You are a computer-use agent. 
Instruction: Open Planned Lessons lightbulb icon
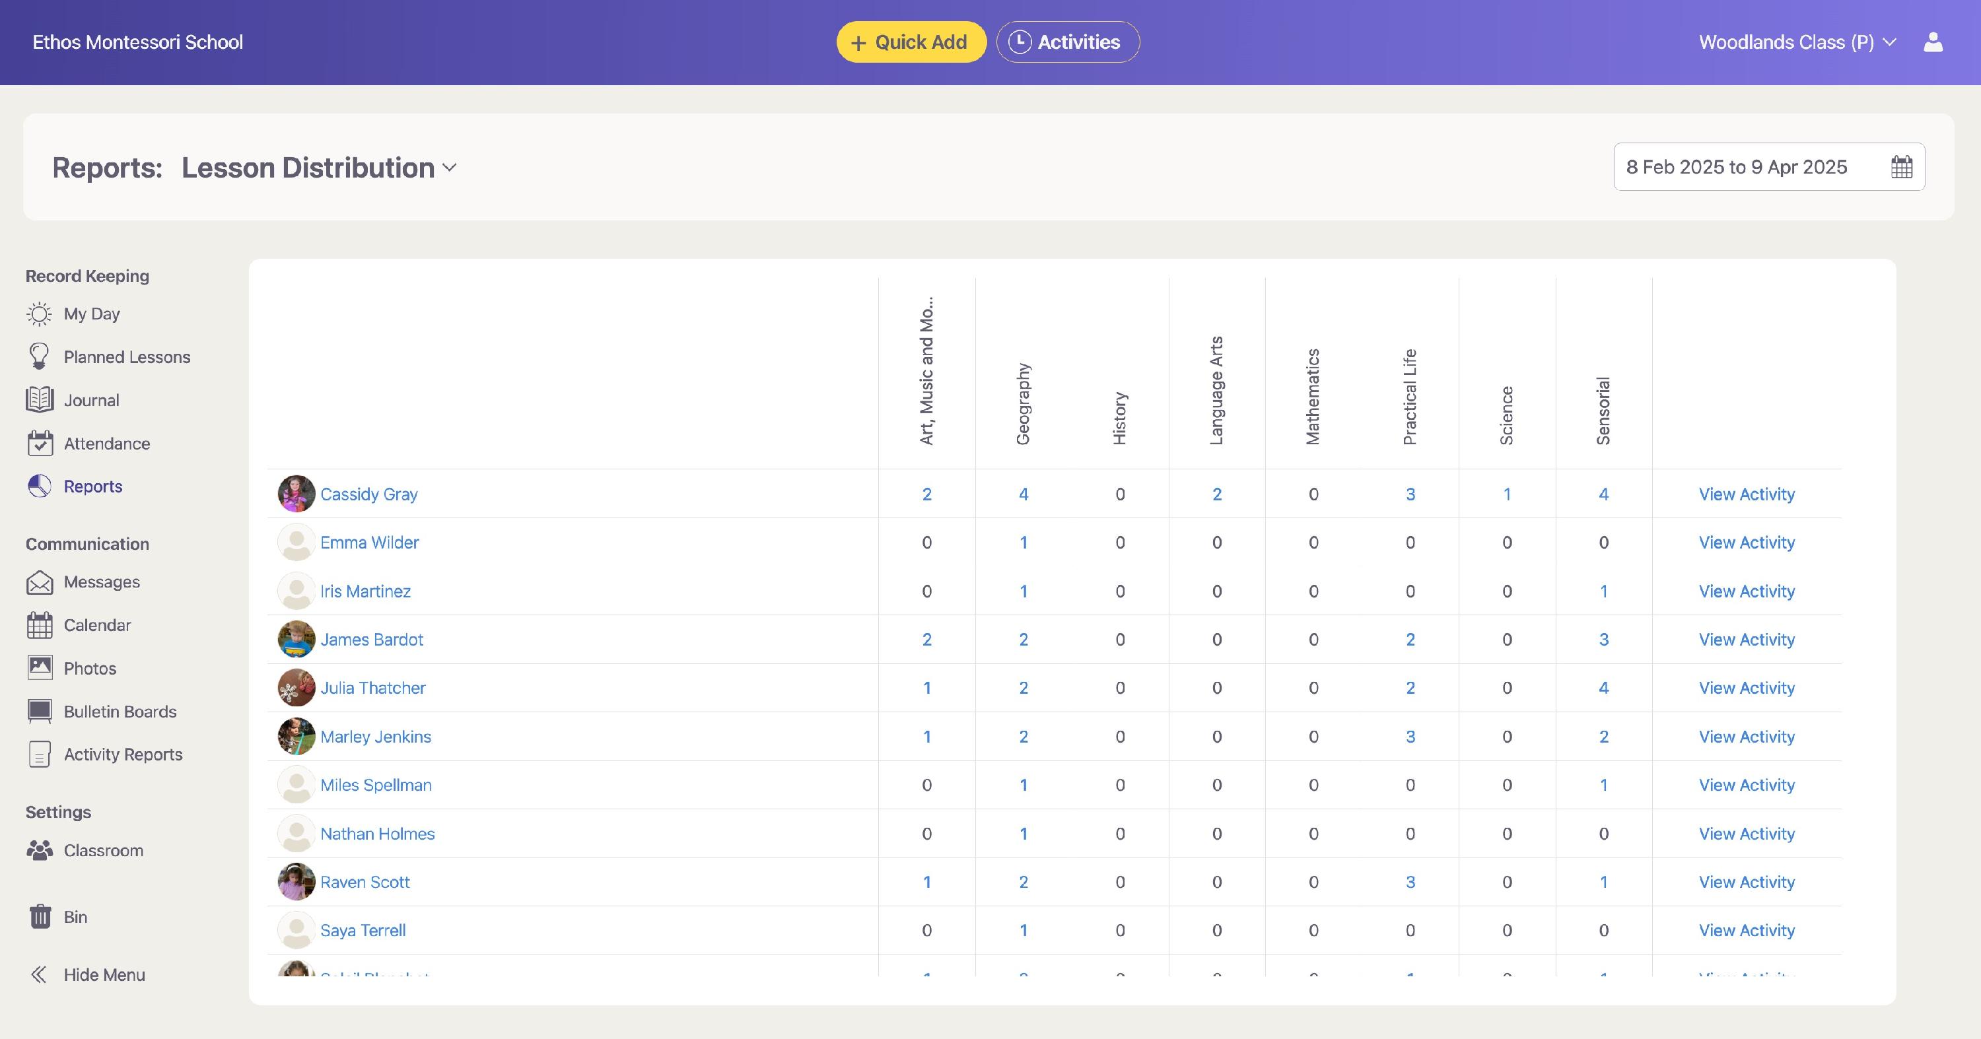(x=39, y=356)
